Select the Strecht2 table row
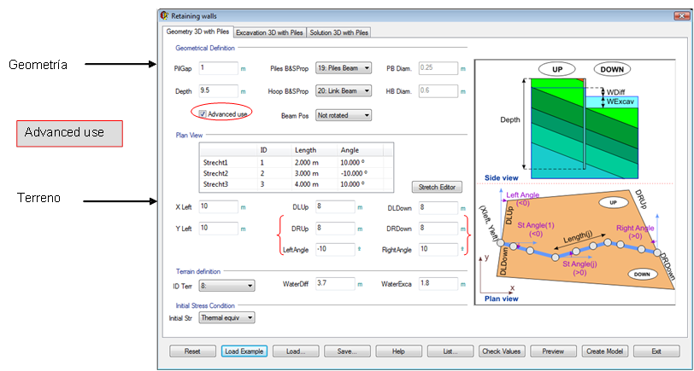The image size is (694, 371). (296, 173)
